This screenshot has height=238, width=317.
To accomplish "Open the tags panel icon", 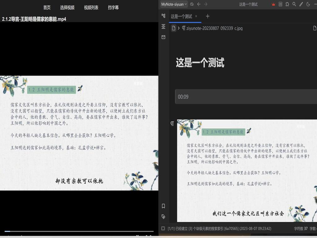I will [x=163, y=217].
